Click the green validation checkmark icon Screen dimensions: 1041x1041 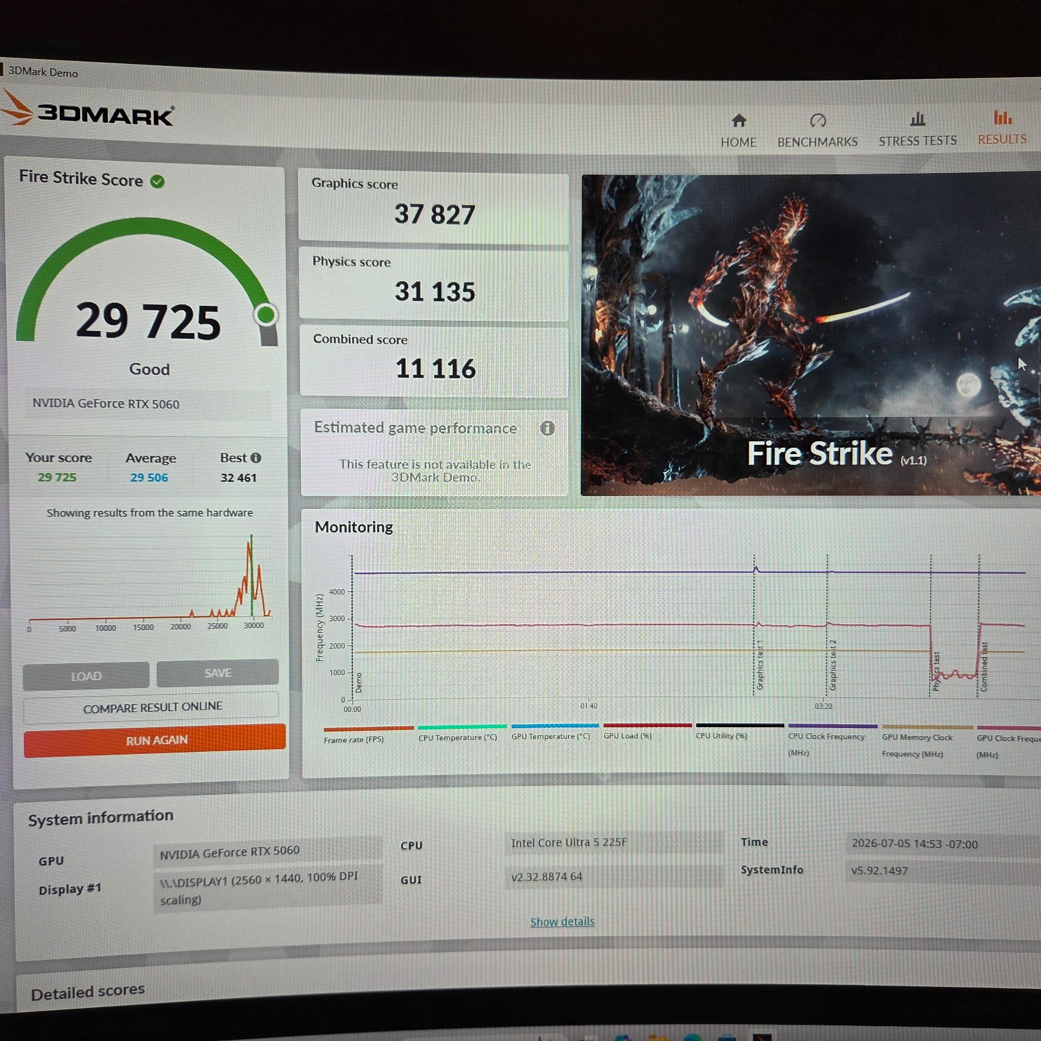pyautogui.click(x=158, y=181)
